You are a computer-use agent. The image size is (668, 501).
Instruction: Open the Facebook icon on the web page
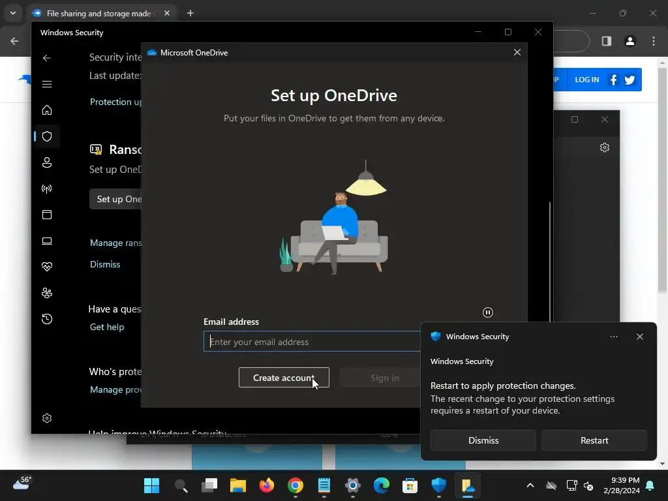pyautogui.click(x=613, y=80)
